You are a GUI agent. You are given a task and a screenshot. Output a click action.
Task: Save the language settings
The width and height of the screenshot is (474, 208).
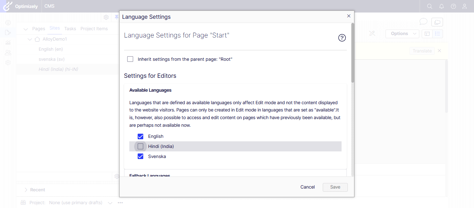pos(335,187)
